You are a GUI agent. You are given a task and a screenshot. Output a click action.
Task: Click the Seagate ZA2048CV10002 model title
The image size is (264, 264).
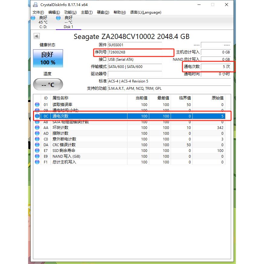point(132,37)
